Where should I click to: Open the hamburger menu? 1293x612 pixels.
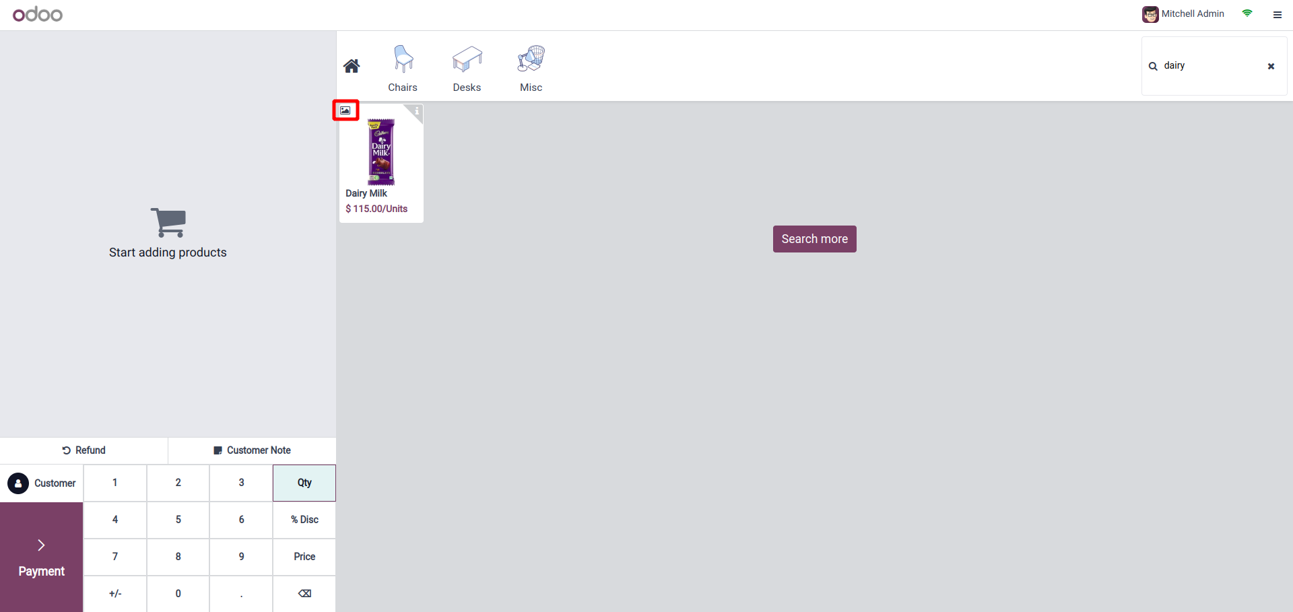[1278, 14]
